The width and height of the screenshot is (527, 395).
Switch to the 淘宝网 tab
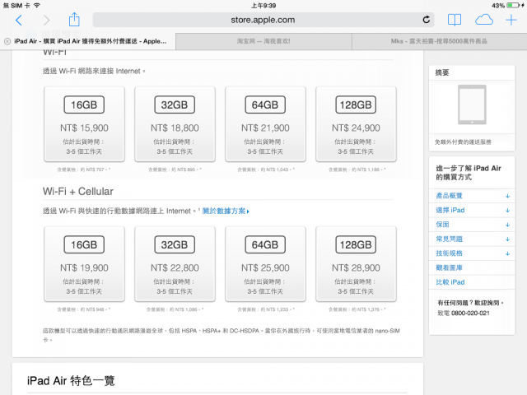[263, 41]
